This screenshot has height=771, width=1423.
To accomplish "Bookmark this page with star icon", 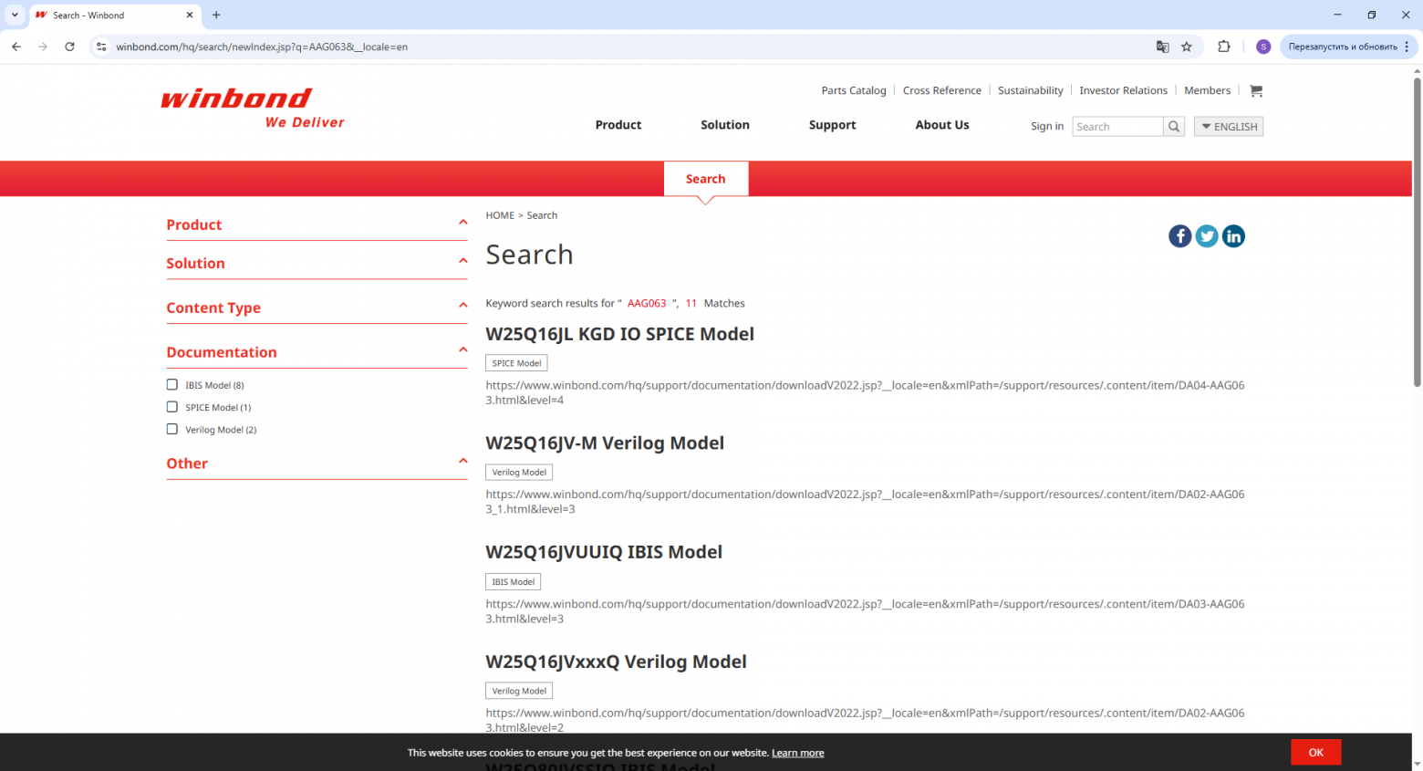I will click(1187, 47).
